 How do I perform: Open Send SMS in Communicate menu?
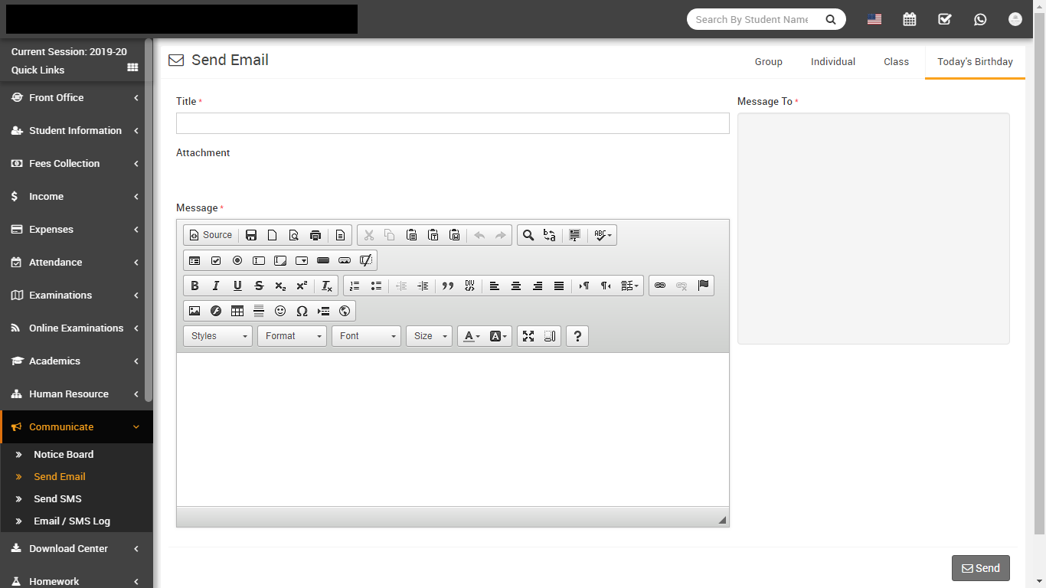click(x=57, y=498)
